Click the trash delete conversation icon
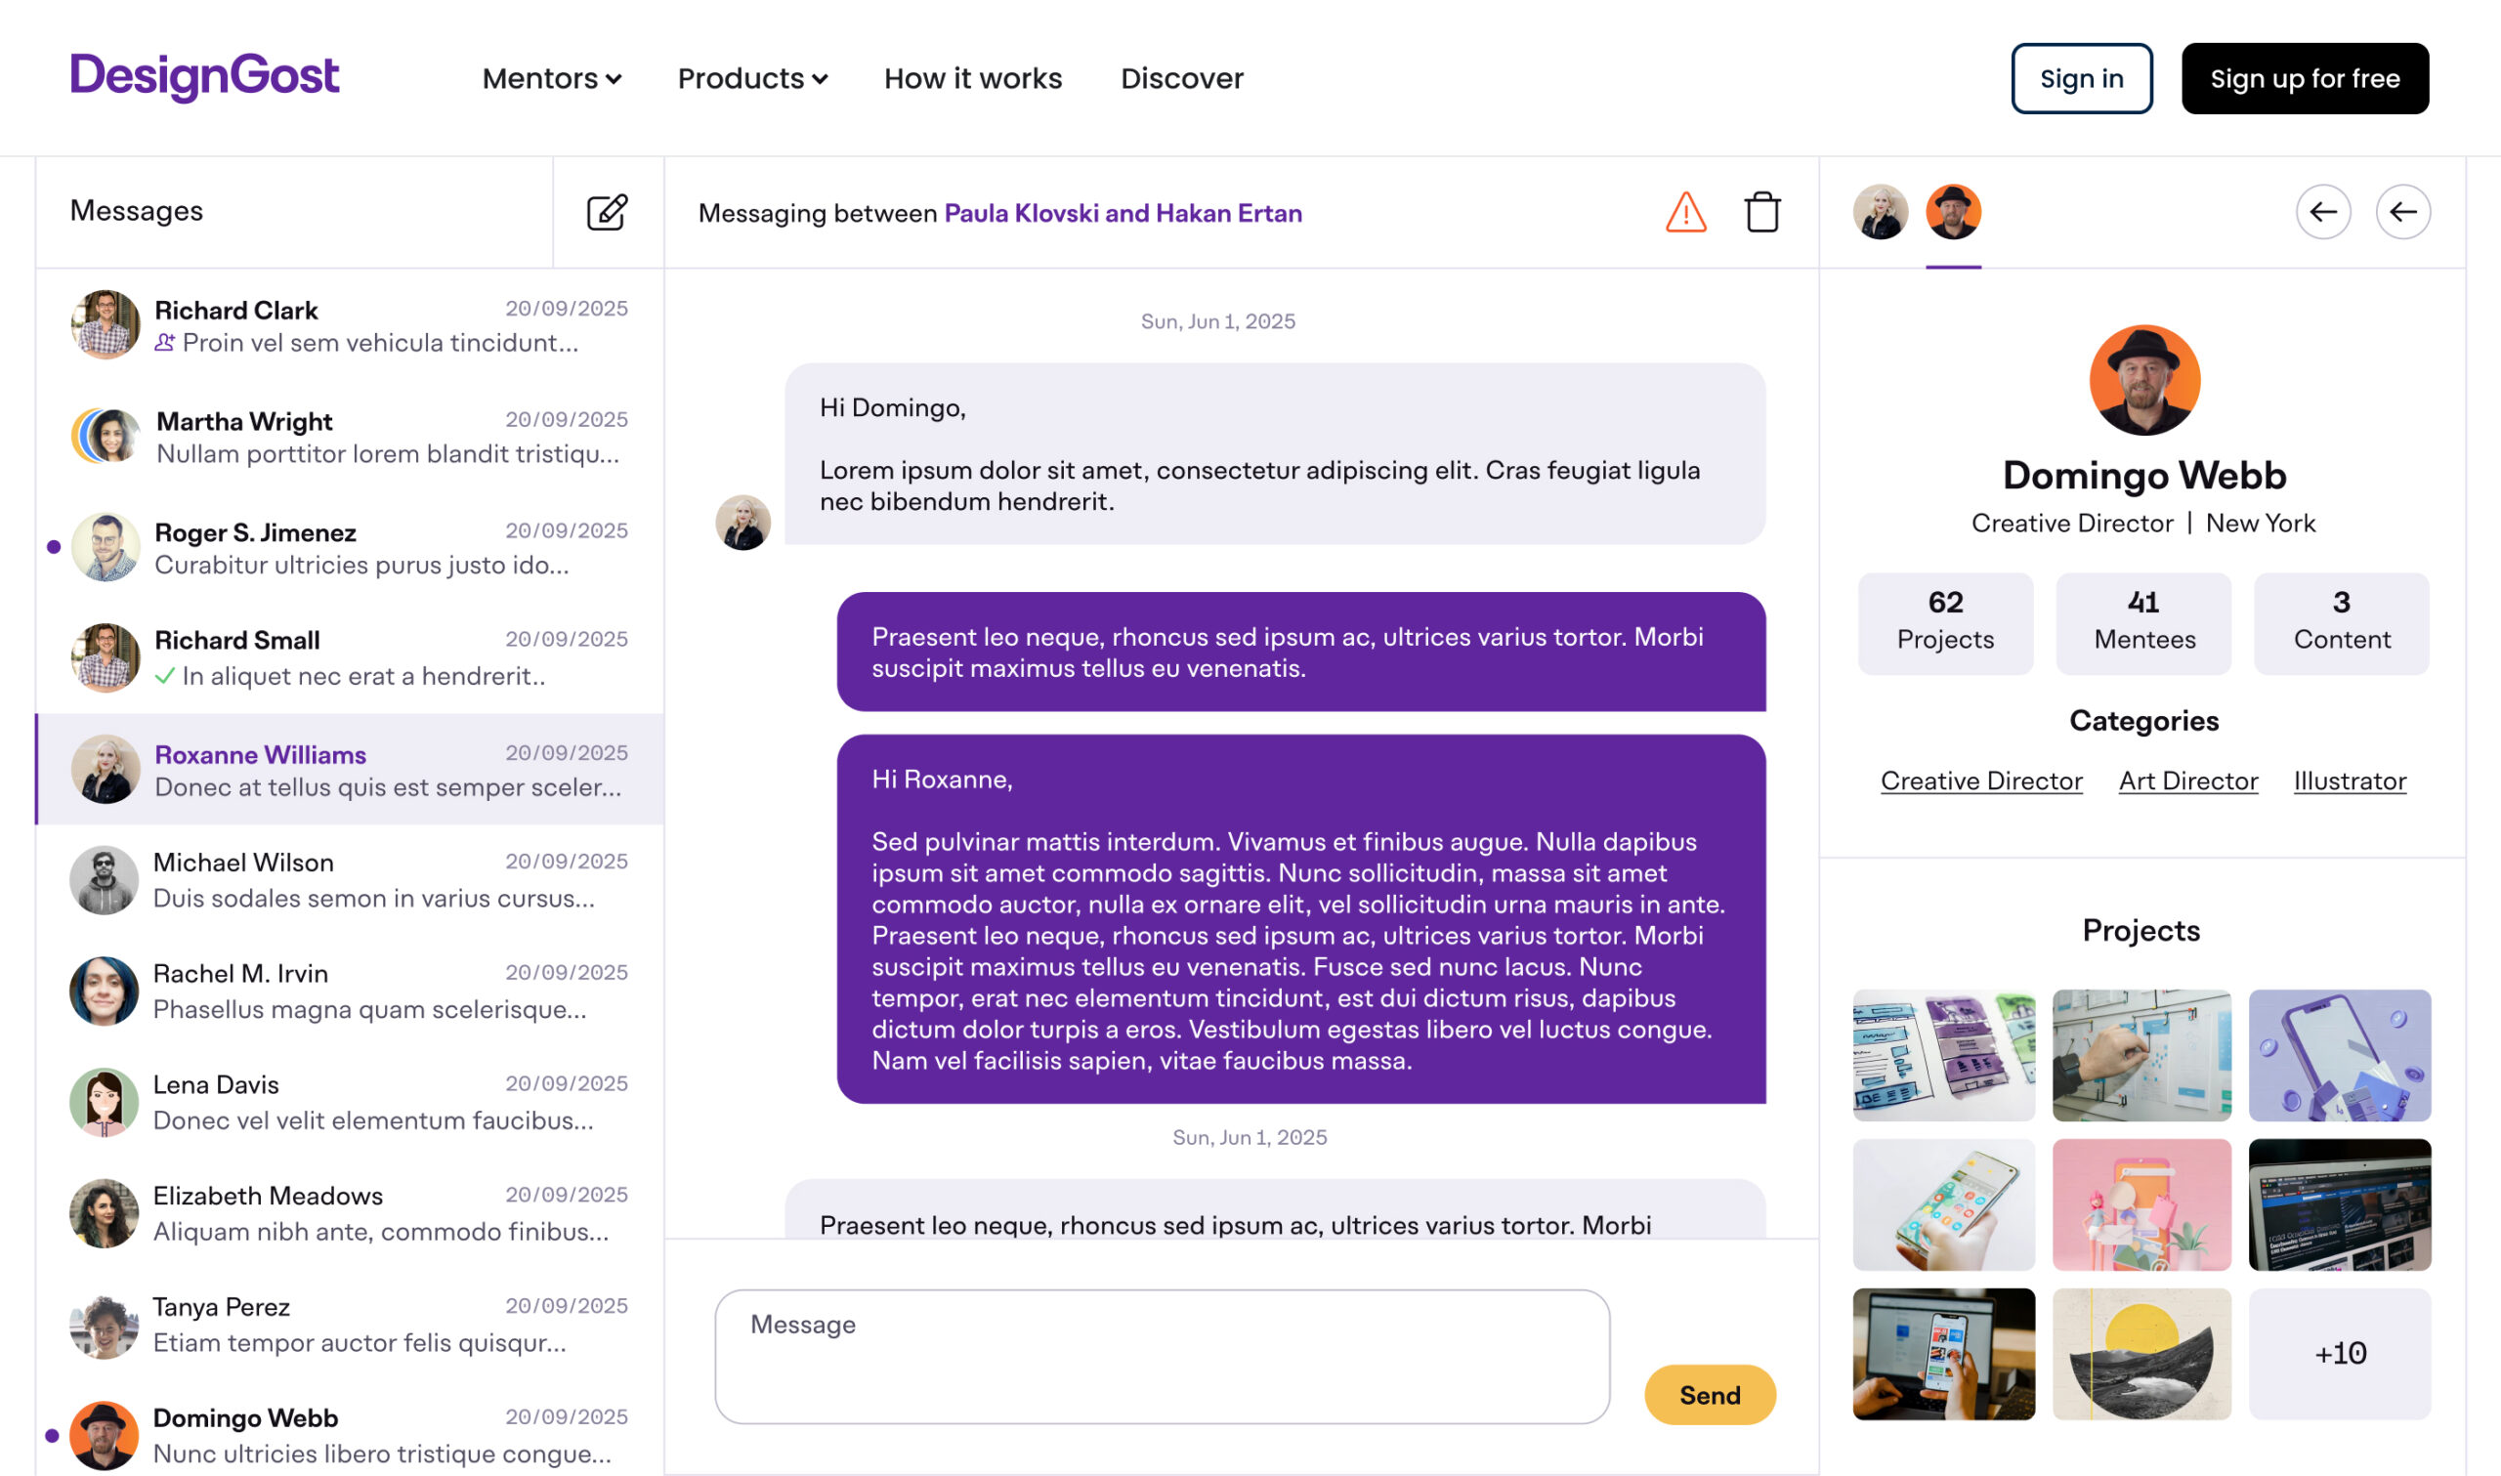This screenshot has height=1476, width=2501. coord(1761,212)
